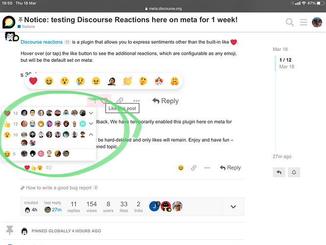Pick the party popper reaction in picker
This screenshot has height=245, width=326.
pyautogui.click(x=159, y=81)
